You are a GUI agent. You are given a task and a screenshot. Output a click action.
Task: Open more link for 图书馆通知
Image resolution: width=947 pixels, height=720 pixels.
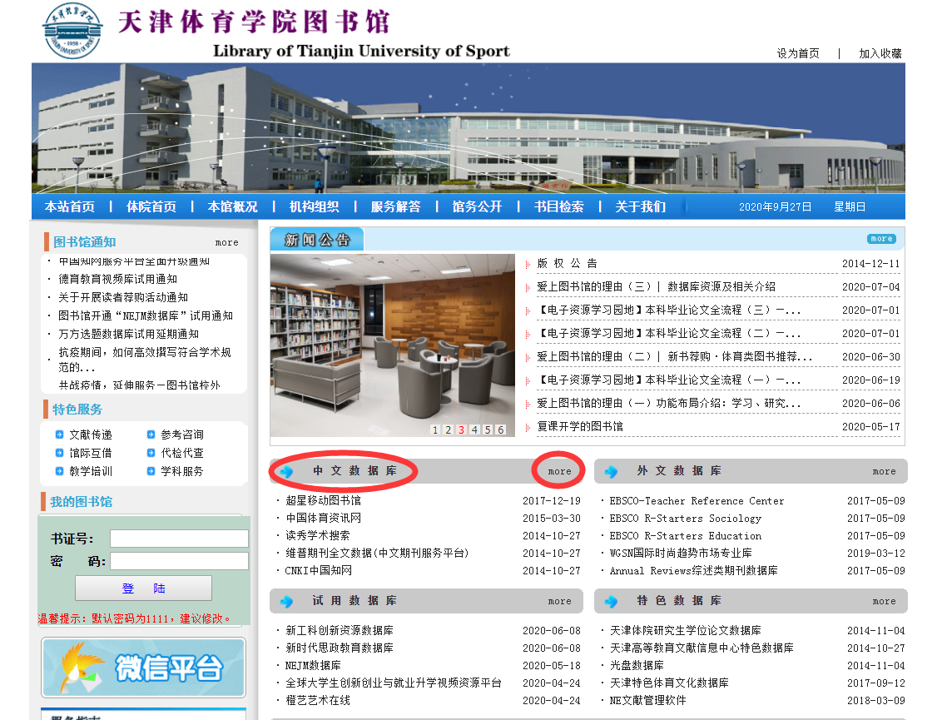pyautogui.click(x=226, y=242)
